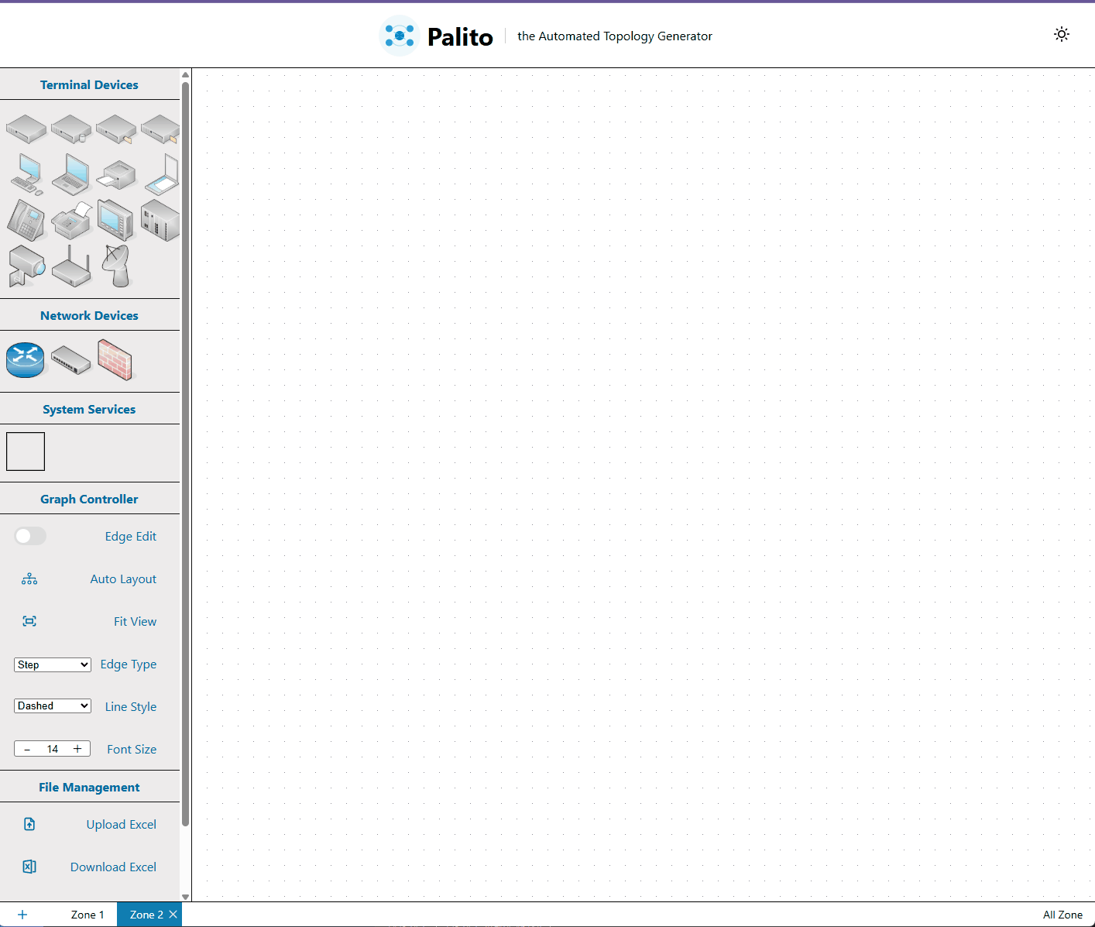Select the network switch icon
The width and height of the screenshot is (1095, 927).
(71, 360)
